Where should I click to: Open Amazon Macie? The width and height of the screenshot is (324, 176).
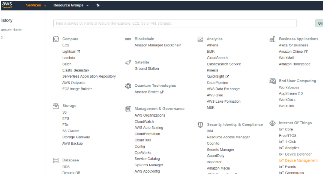click(x=218, y=169)
